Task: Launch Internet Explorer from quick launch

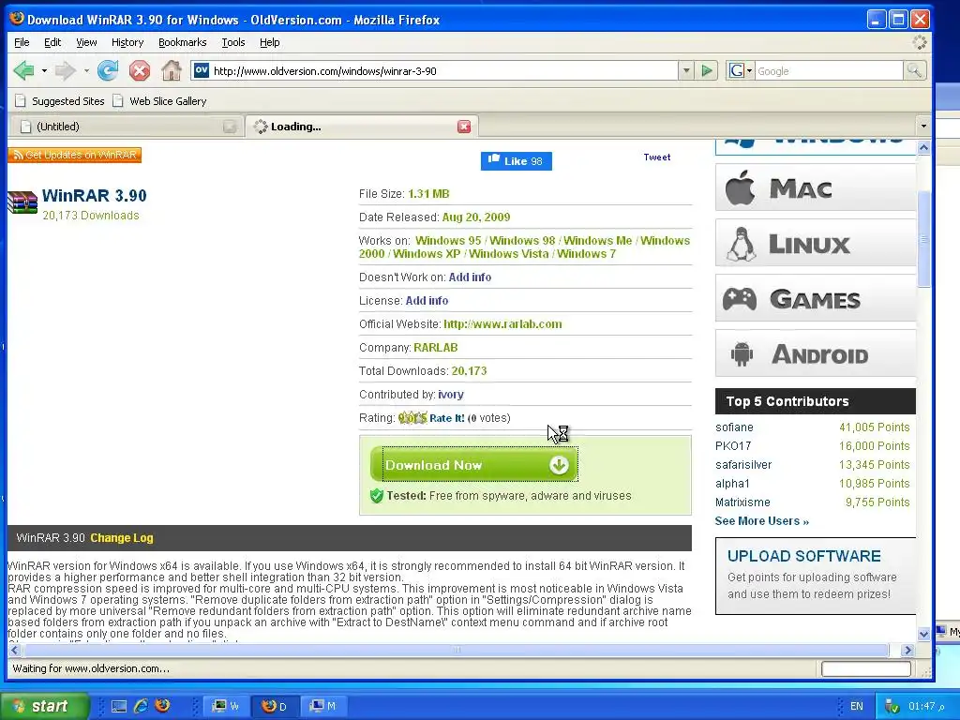Action: coord(141,706)
